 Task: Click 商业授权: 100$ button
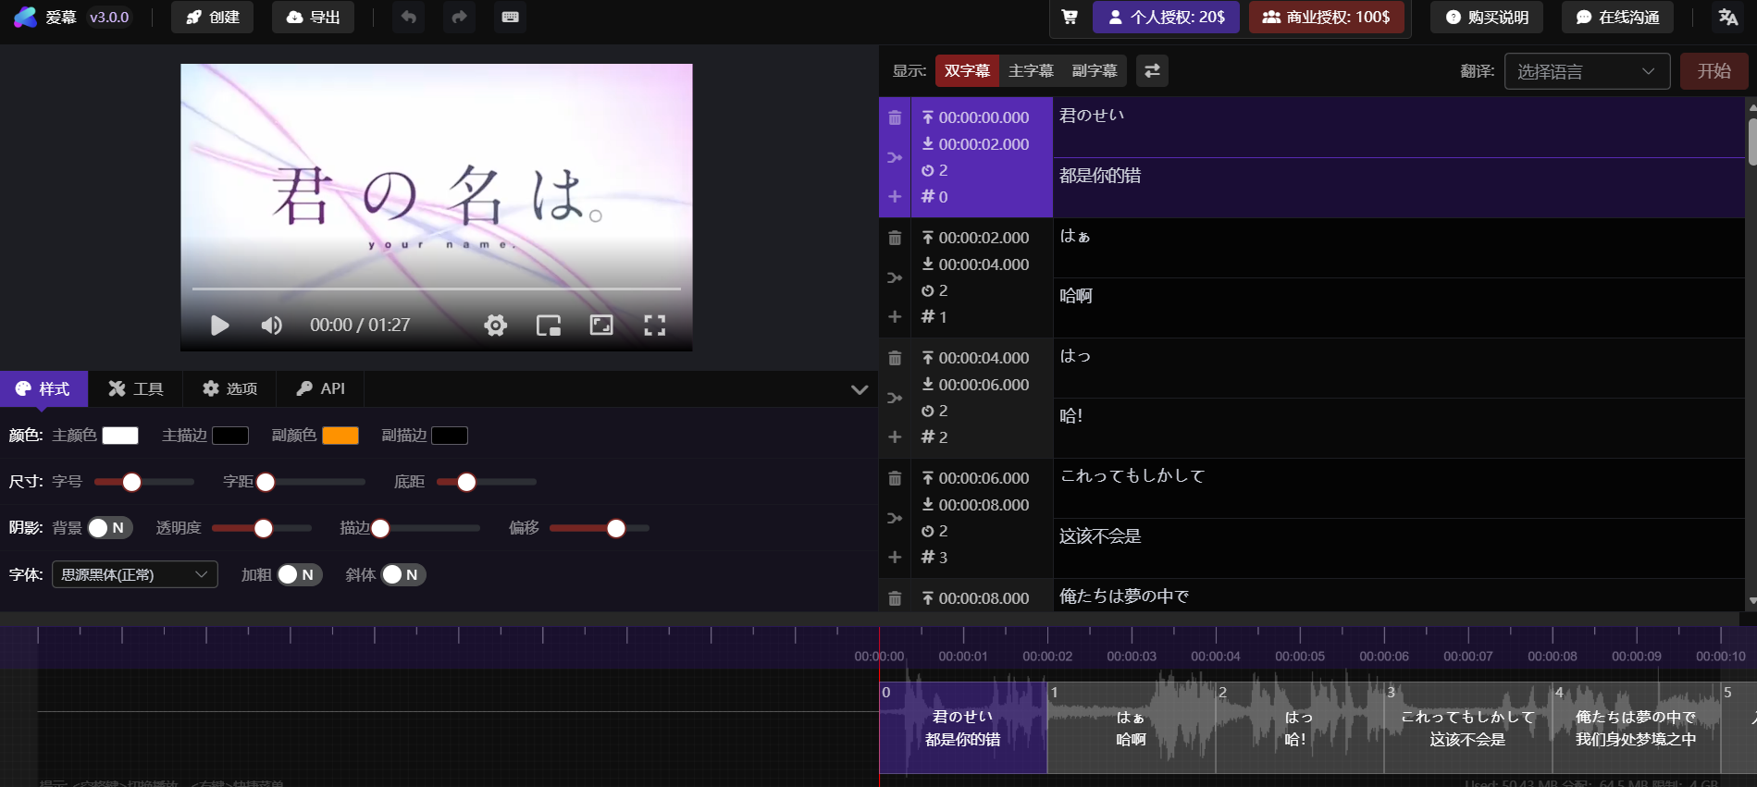click(x=1326, y=17)
